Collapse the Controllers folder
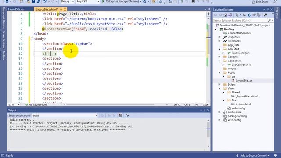 point(220,61)
